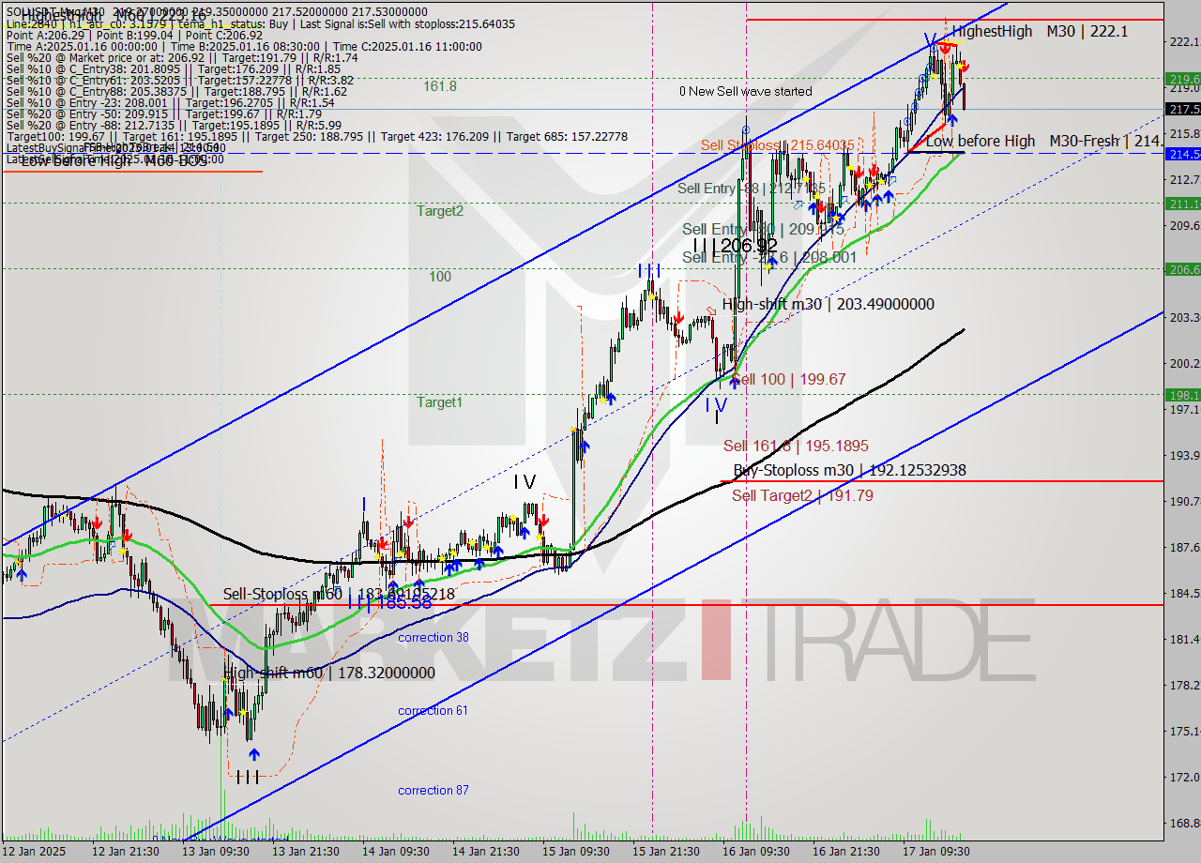The width and height of the screenshot is (1201, 863).
Task: Click the 'Sell Entry -88 | 212.7135' label
Action: pyautogui.click(x=752, y=189)
